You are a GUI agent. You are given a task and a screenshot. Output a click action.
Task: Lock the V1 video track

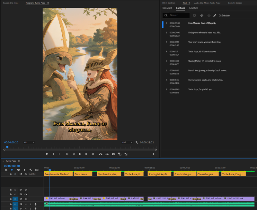point(11,199)
